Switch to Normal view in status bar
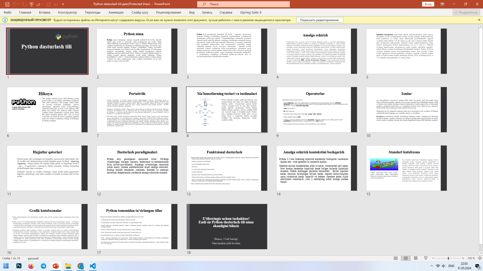This screenshot has width=483, height=271. tap(396, 258)
